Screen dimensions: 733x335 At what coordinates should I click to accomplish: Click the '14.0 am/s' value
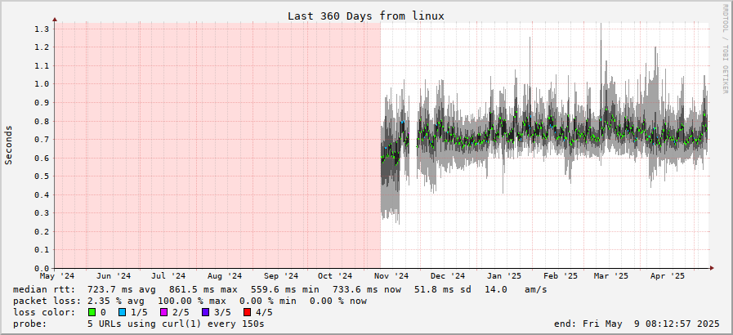tap(516, 290)
